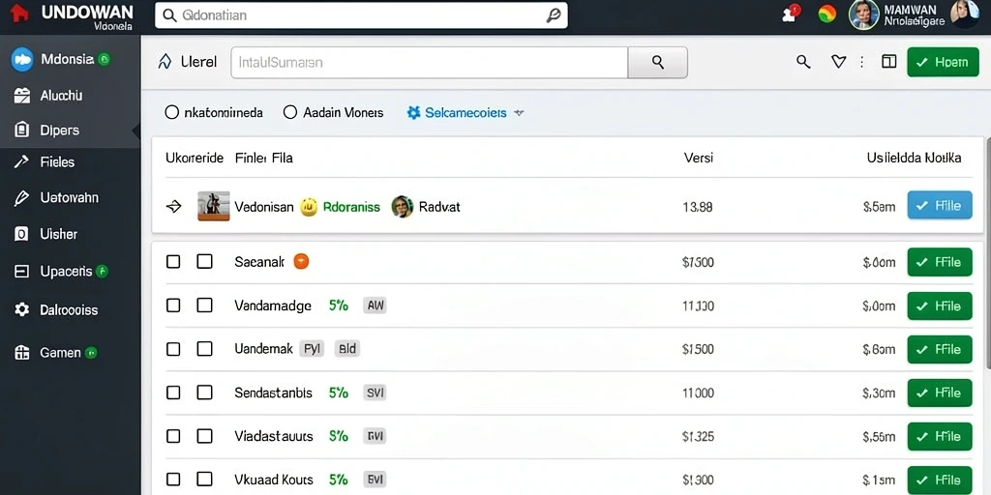Click Hfile button in Viadastauuts row
Image resolution: width=991 pixels, height=495 pixels.
pyautogui.click(x=940, y=436)
